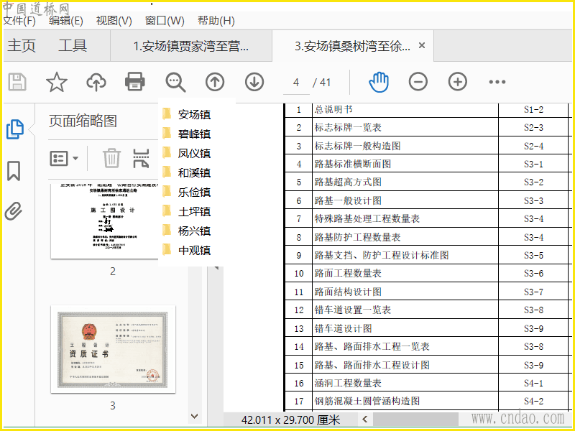This screenshot has width=575, height=431.
Task: Switch to the 工具 tab
Action: tap(73, 46)
